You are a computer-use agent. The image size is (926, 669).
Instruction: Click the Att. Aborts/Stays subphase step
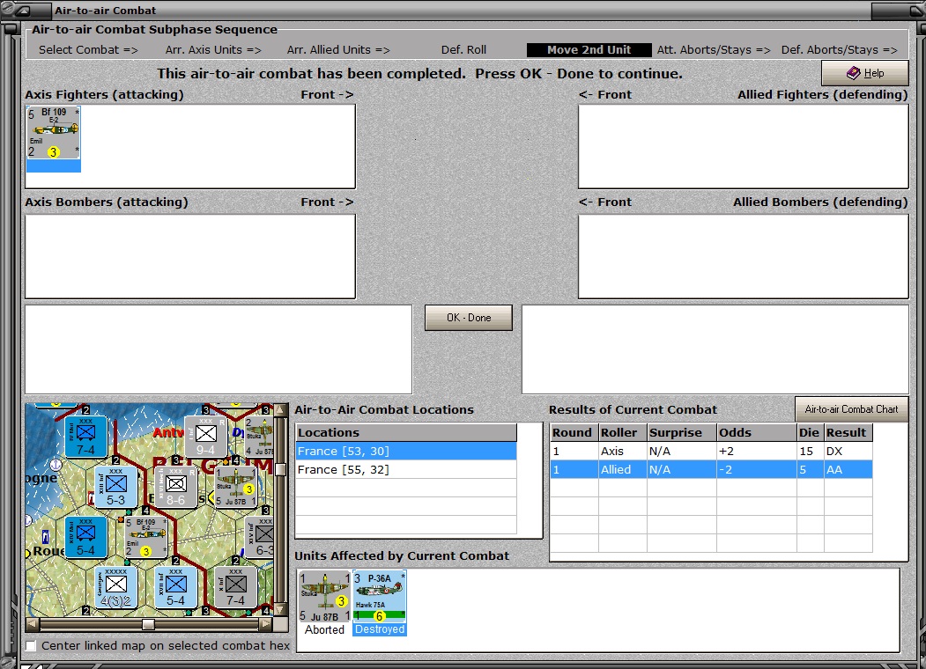pyautogui.click(x=714, y=49)
